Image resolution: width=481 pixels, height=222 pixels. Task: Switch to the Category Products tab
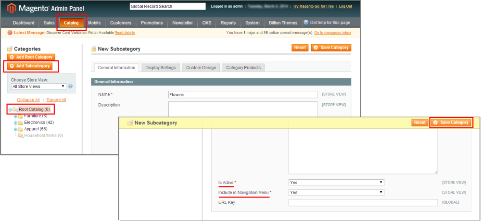tap(243, 68)
